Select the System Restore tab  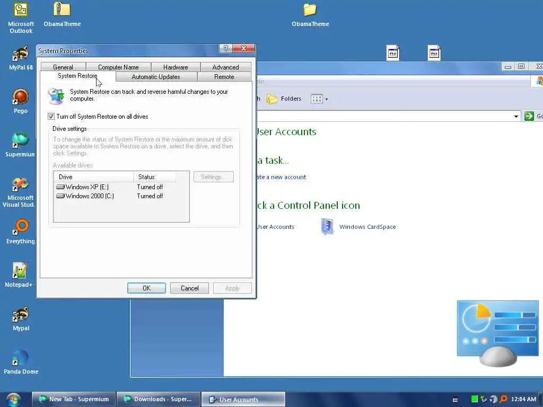pyautogui.click(x=77, y=76)
